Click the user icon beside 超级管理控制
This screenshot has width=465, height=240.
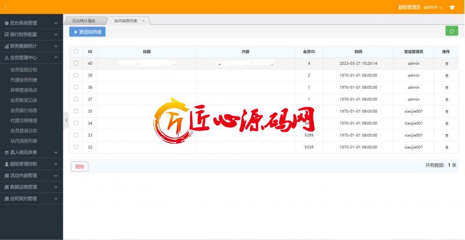tap(6, 164)
